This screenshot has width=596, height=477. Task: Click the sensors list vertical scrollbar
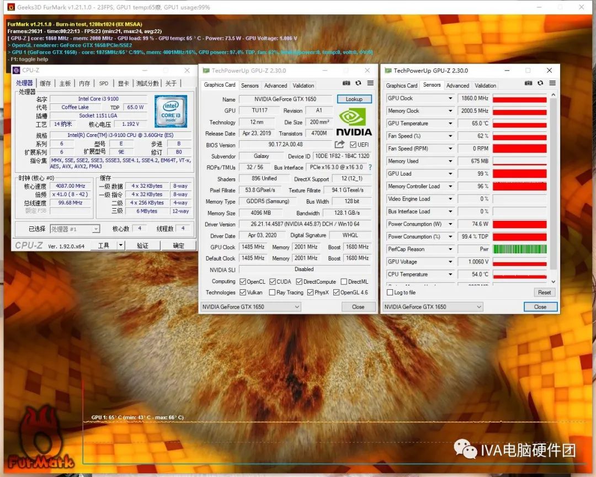tap(553, 184)
